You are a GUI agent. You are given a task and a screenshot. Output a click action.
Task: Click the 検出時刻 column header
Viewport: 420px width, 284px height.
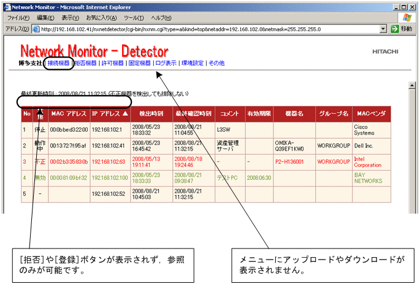point(151,114)
